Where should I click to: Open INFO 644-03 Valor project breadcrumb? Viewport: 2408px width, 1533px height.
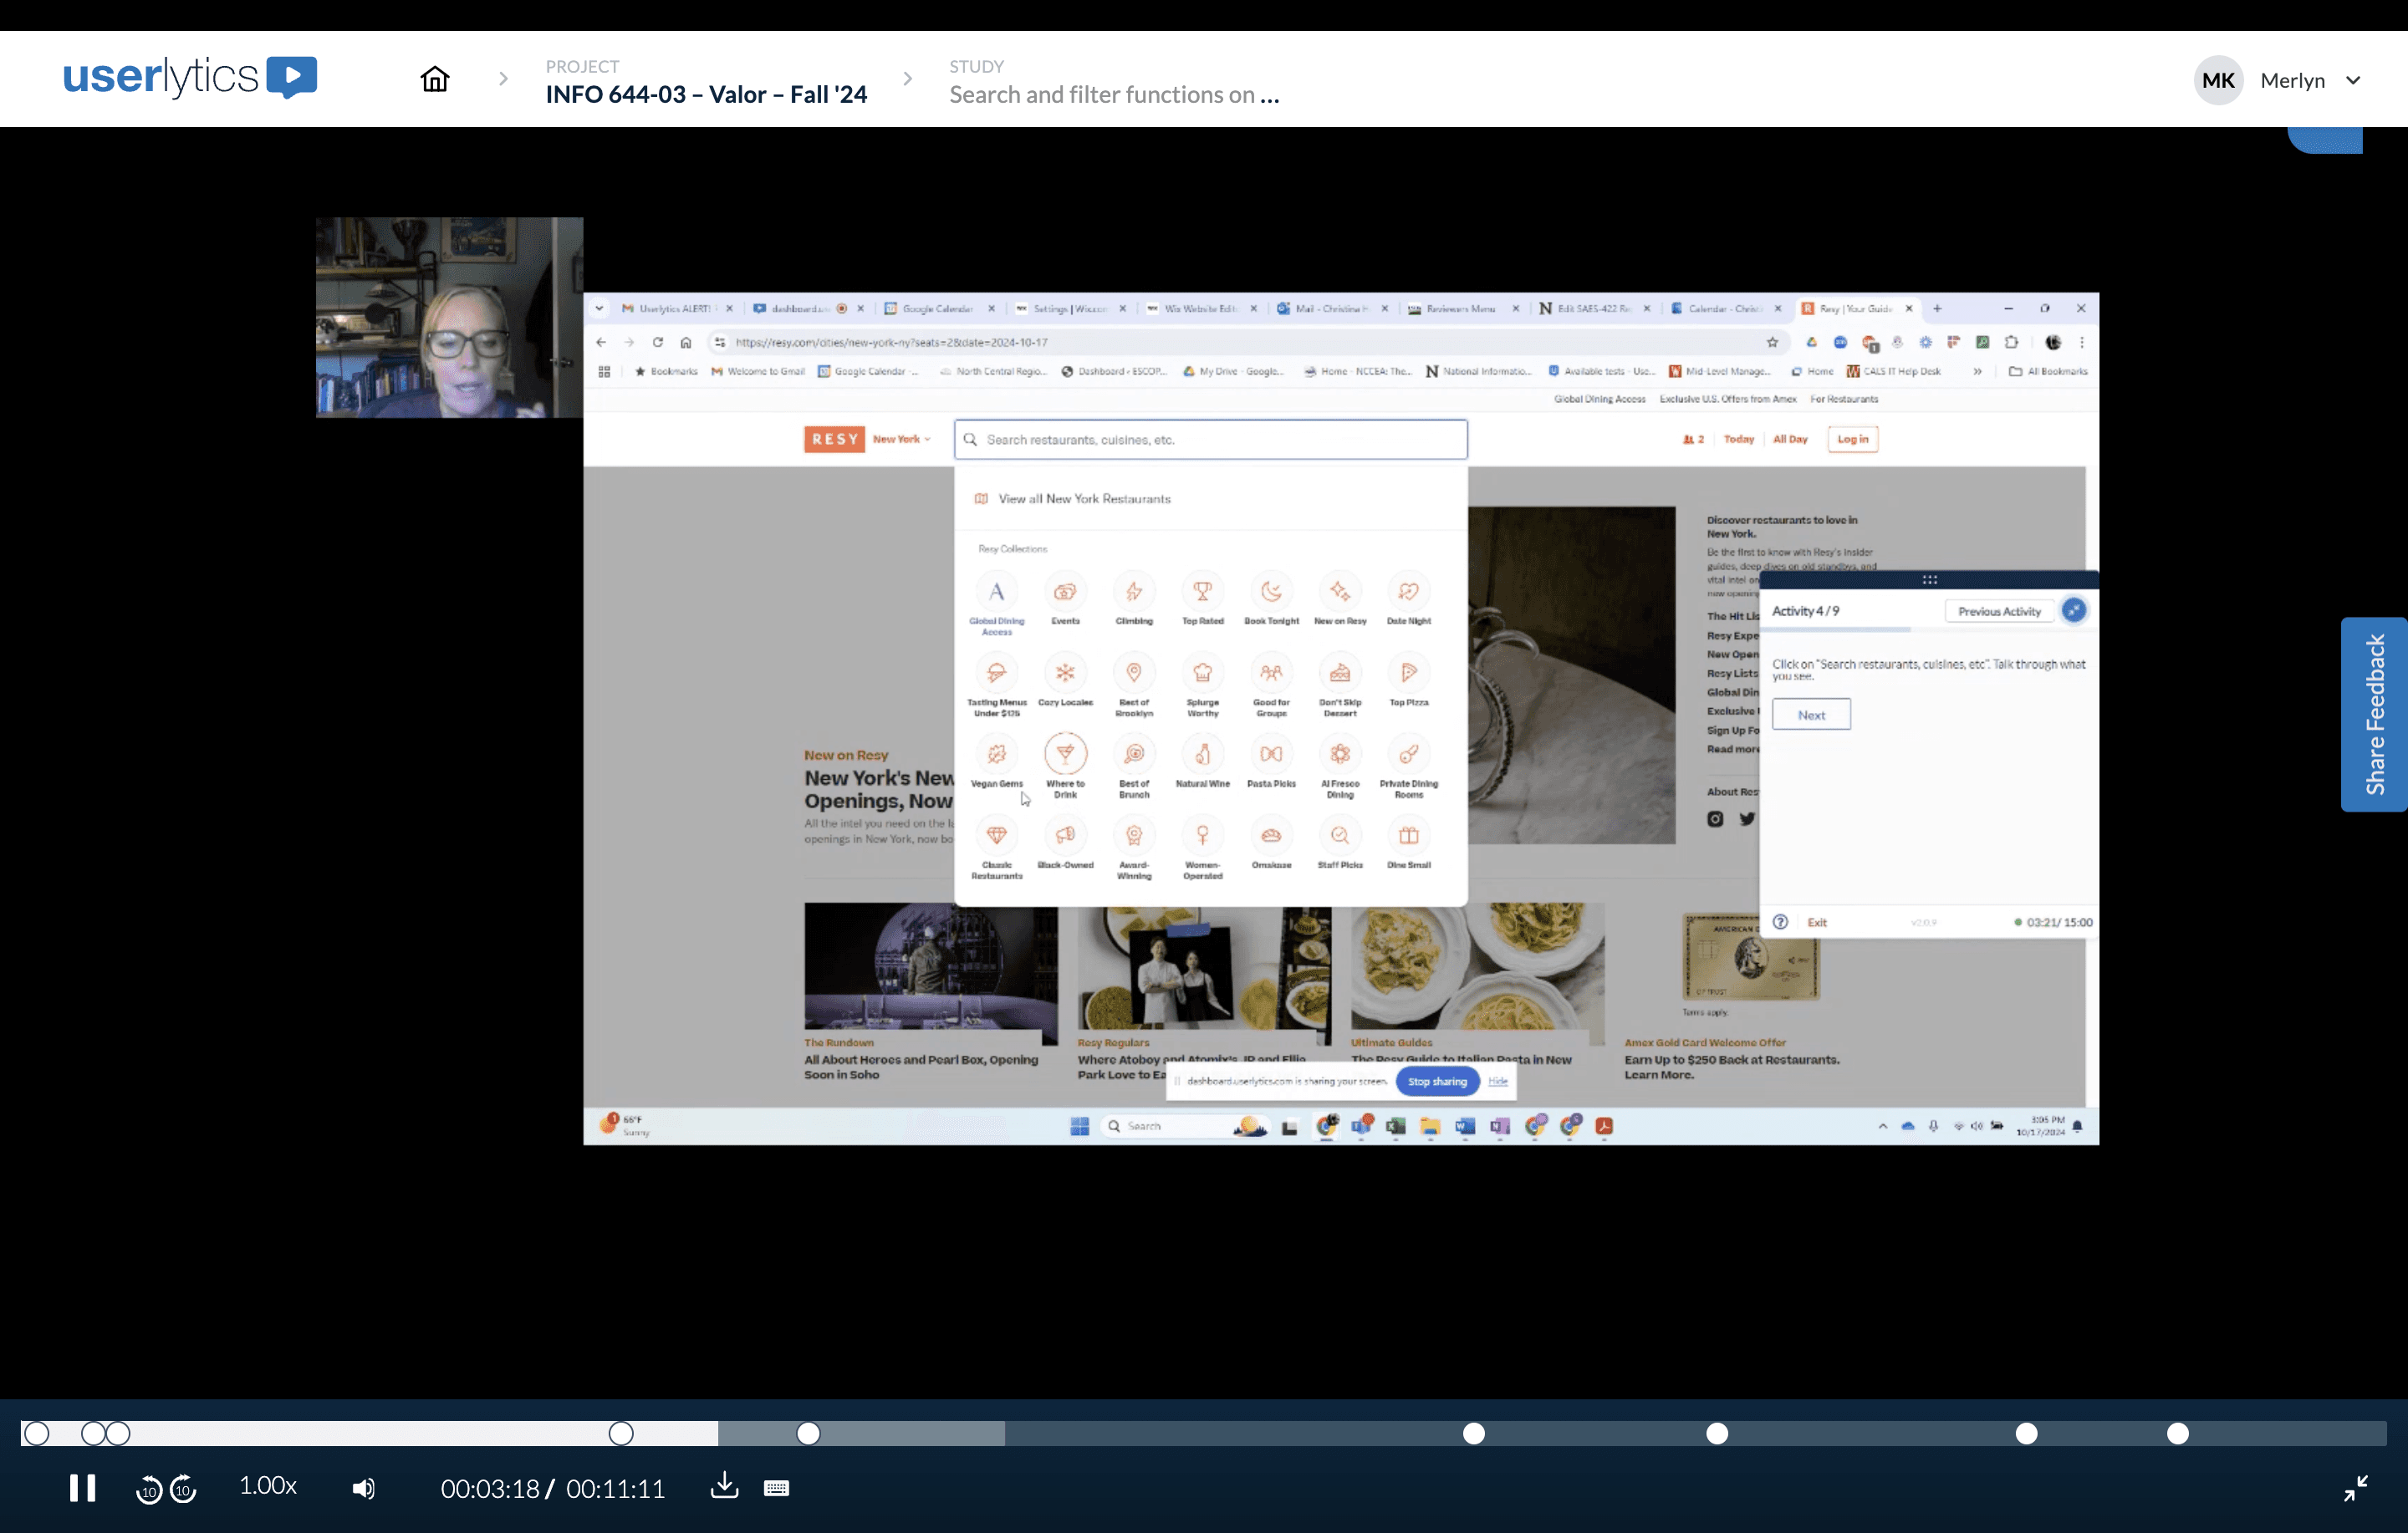click(706, 94)
